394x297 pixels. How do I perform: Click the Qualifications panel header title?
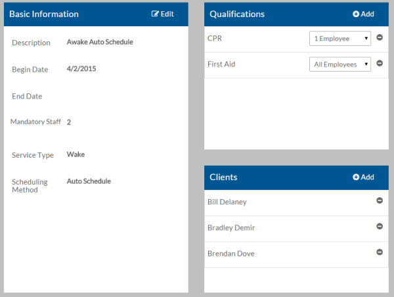point(237,14)
